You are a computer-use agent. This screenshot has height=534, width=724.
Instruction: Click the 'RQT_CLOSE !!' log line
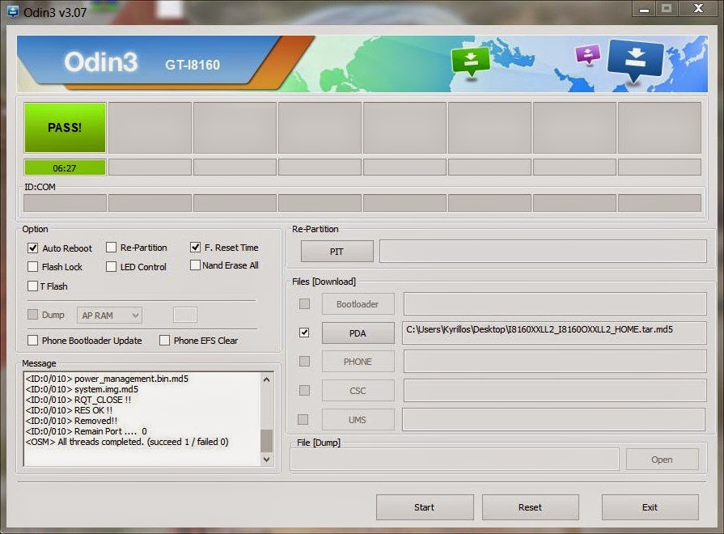[78, 400]
